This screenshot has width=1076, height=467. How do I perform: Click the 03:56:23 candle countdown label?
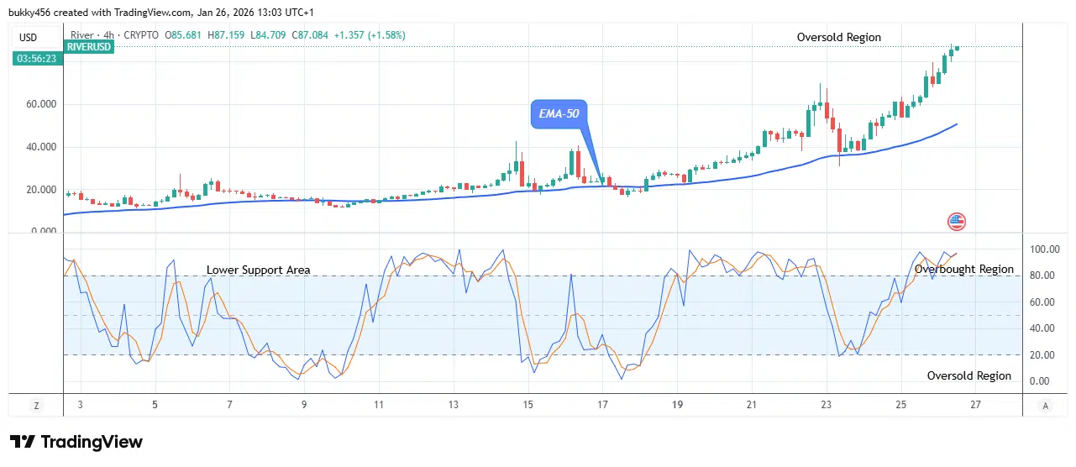(x=34, y=59)
